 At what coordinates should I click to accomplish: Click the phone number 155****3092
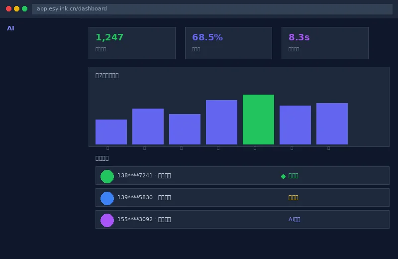(135, 219)
